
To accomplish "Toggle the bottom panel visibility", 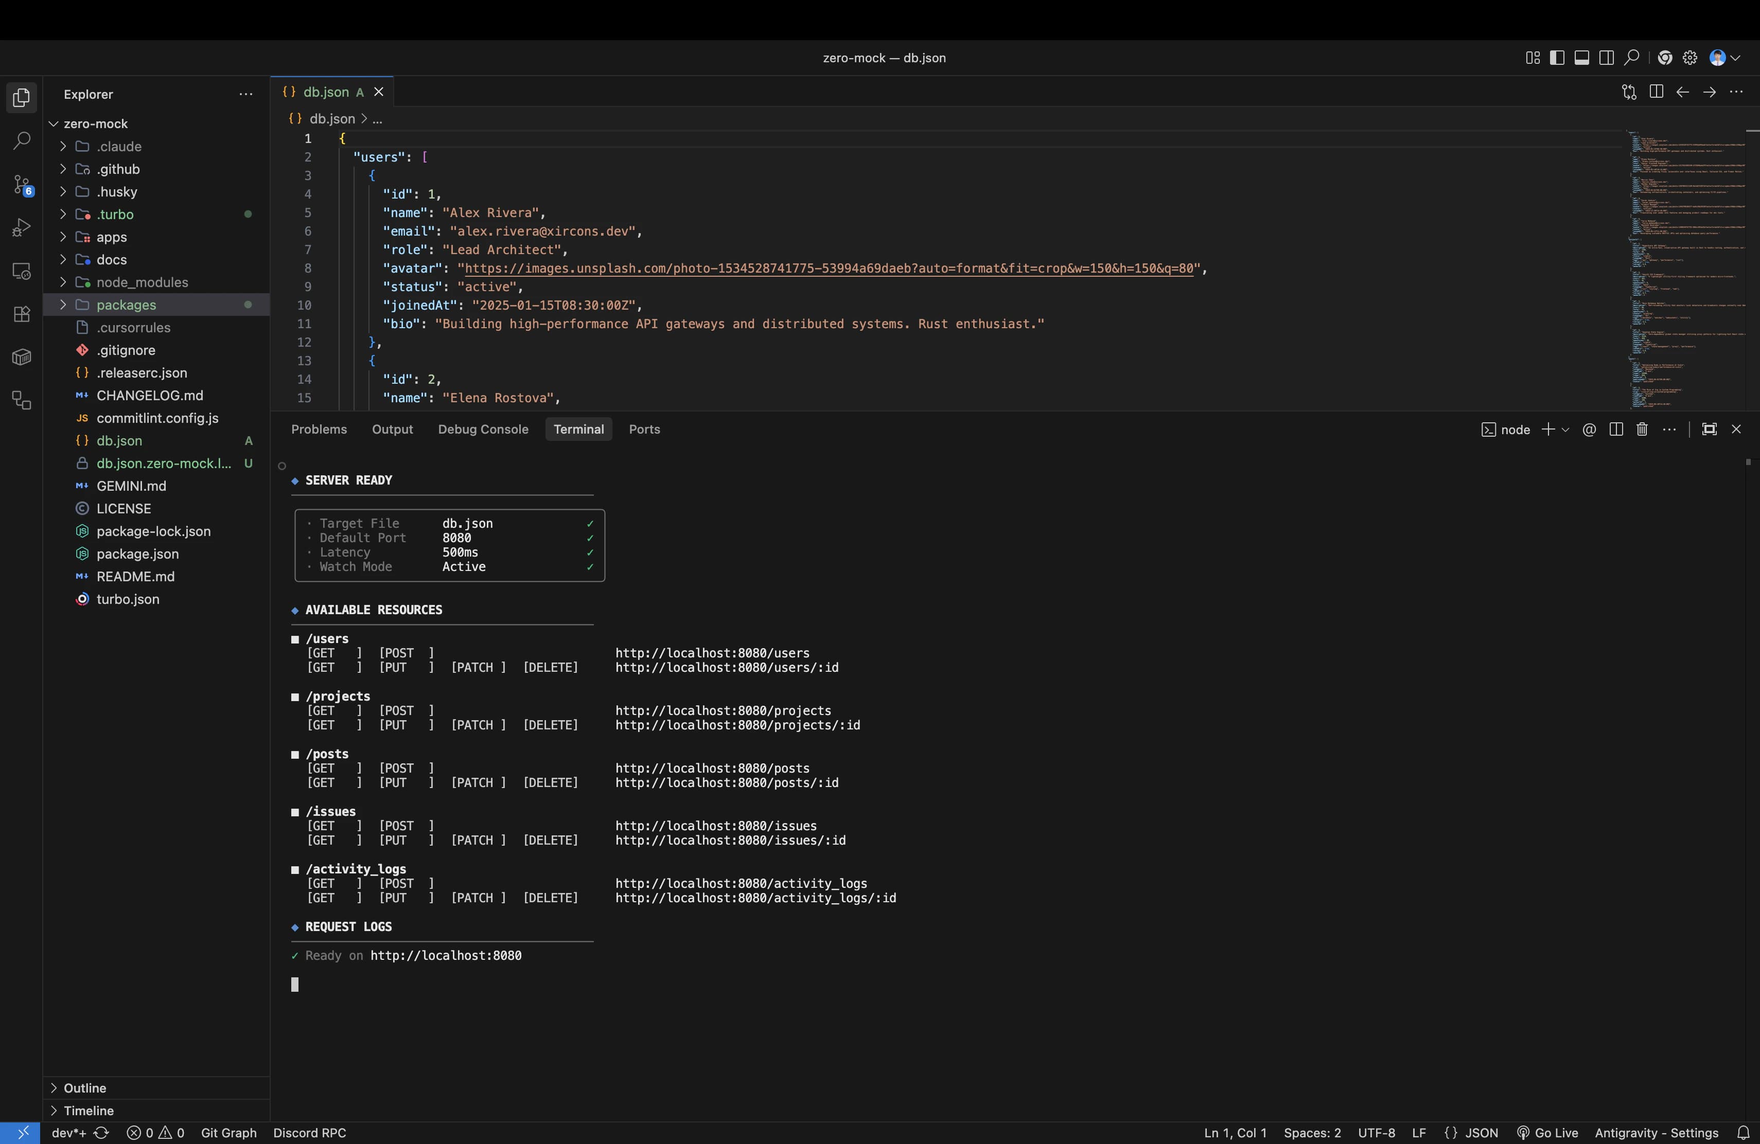I will [x=1582, y=58].
